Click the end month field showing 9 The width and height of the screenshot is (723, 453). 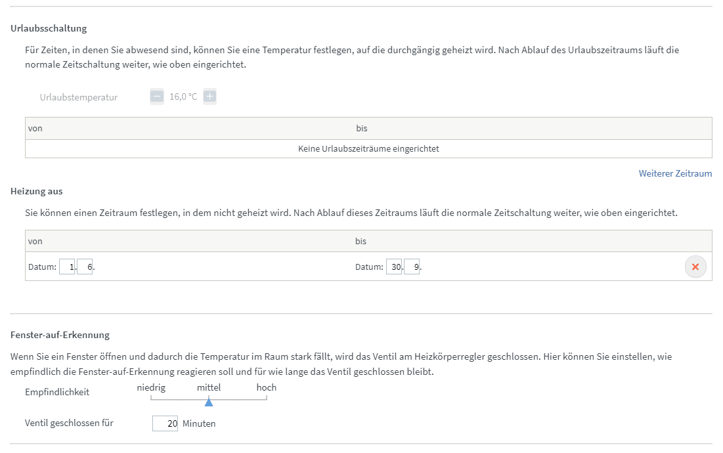pos(412,267)
